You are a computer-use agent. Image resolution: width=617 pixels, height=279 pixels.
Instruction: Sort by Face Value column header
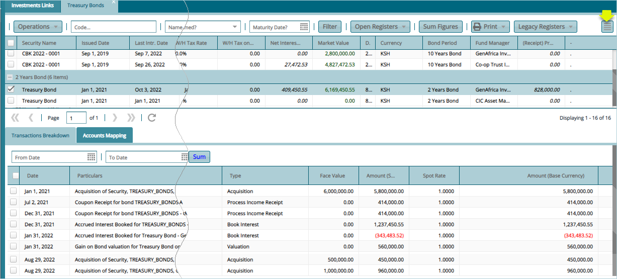point(333,176)
